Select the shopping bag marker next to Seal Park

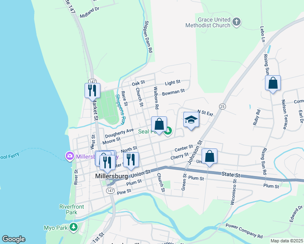[x=159, y=125]
